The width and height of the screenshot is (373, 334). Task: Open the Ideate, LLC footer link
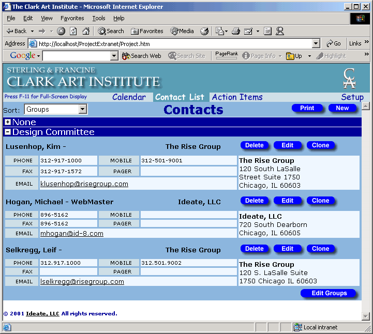42,313
